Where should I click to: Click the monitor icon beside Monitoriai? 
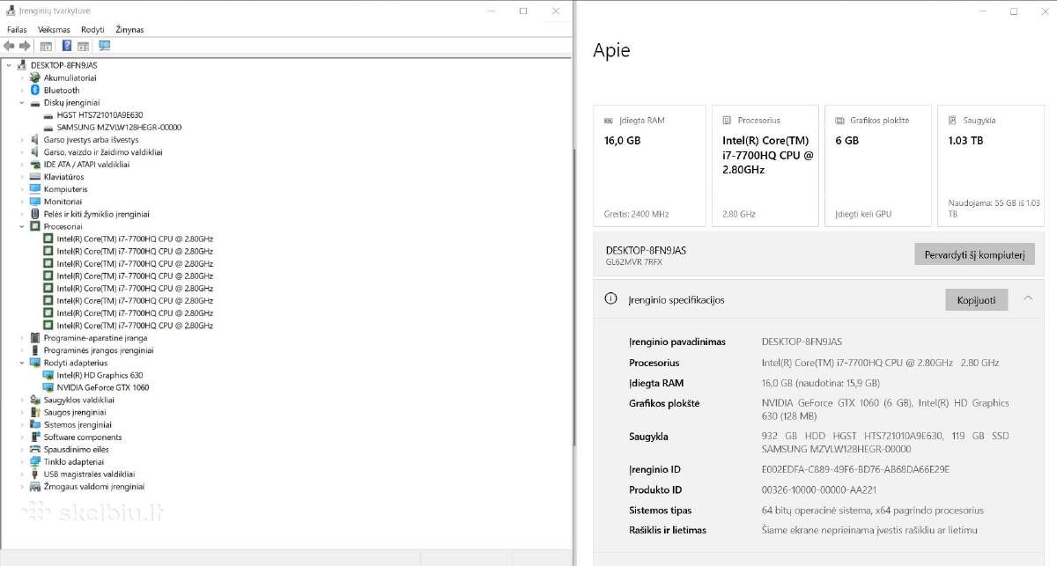point(35,201)
